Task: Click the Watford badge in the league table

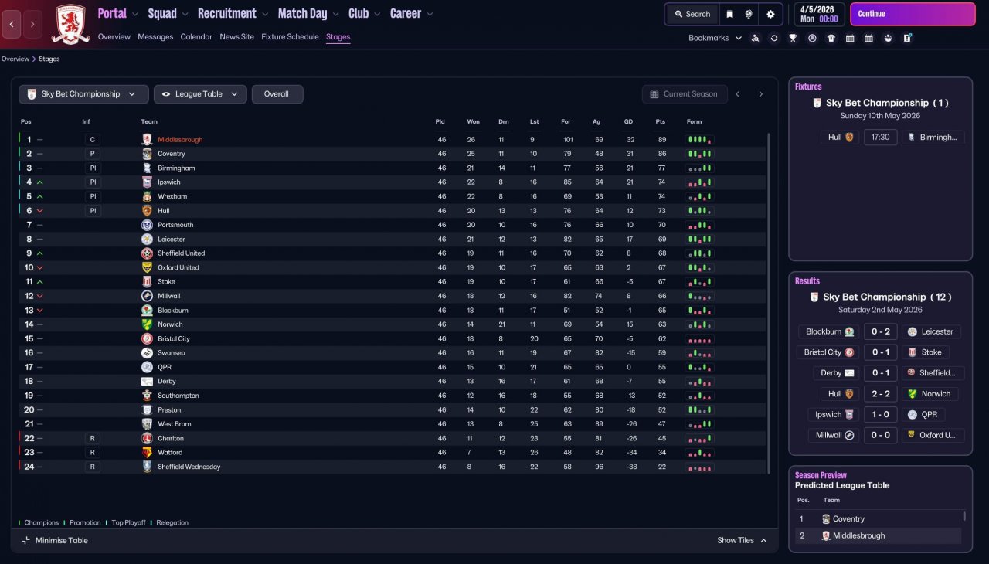Action: (147, 452)
